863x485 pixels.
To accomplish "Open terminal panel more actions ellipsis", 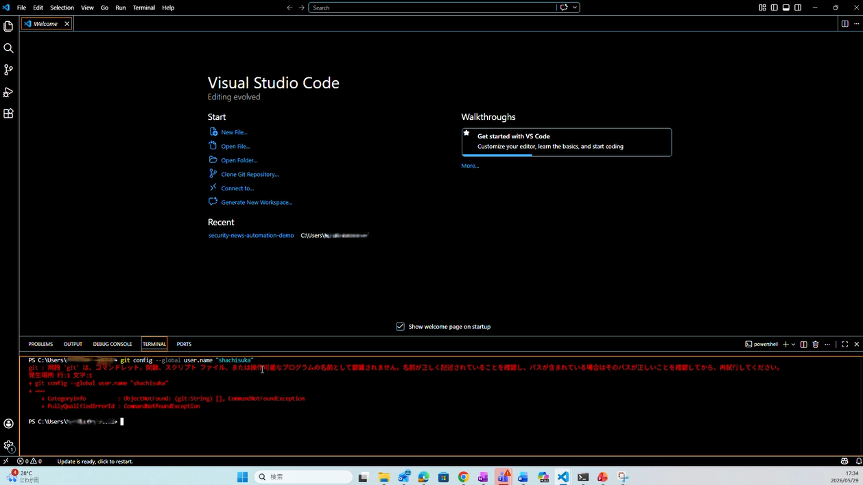I will (x=827, y=344).
